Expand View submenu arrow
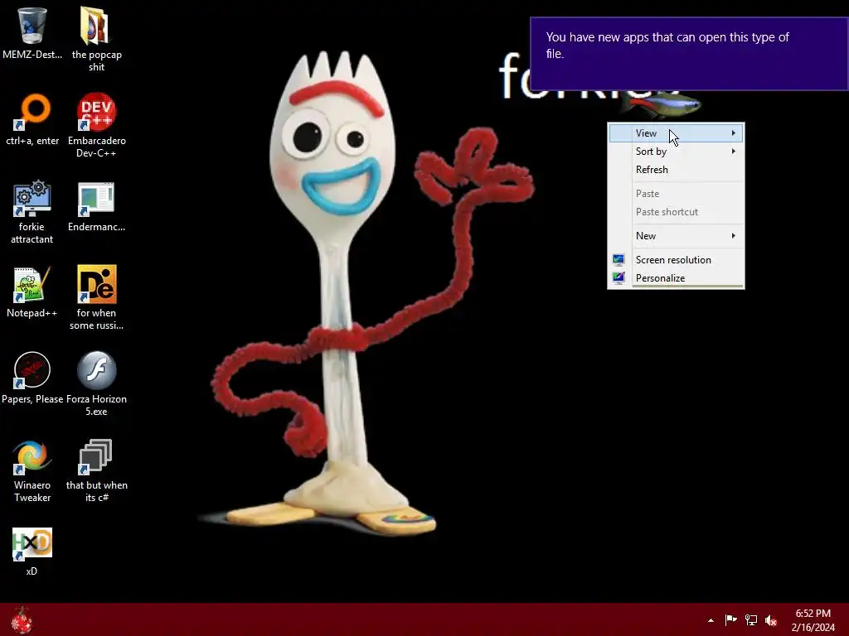 [734, 133]
